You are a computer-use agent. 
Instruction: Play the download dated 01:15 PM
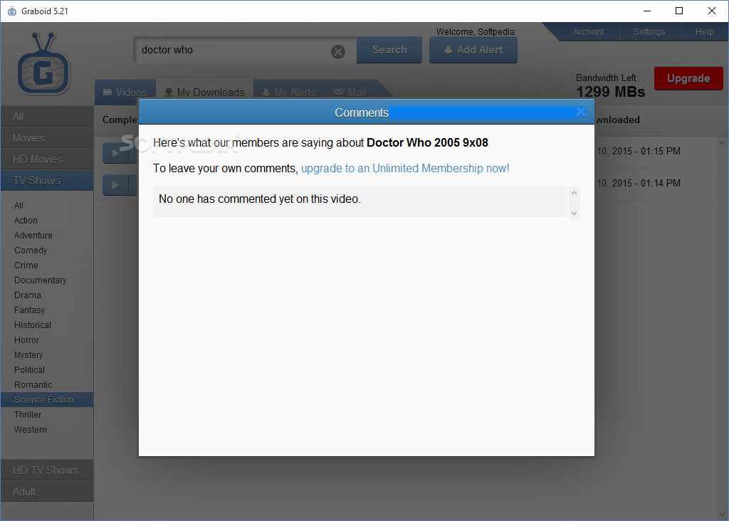[x=115, y=153]
